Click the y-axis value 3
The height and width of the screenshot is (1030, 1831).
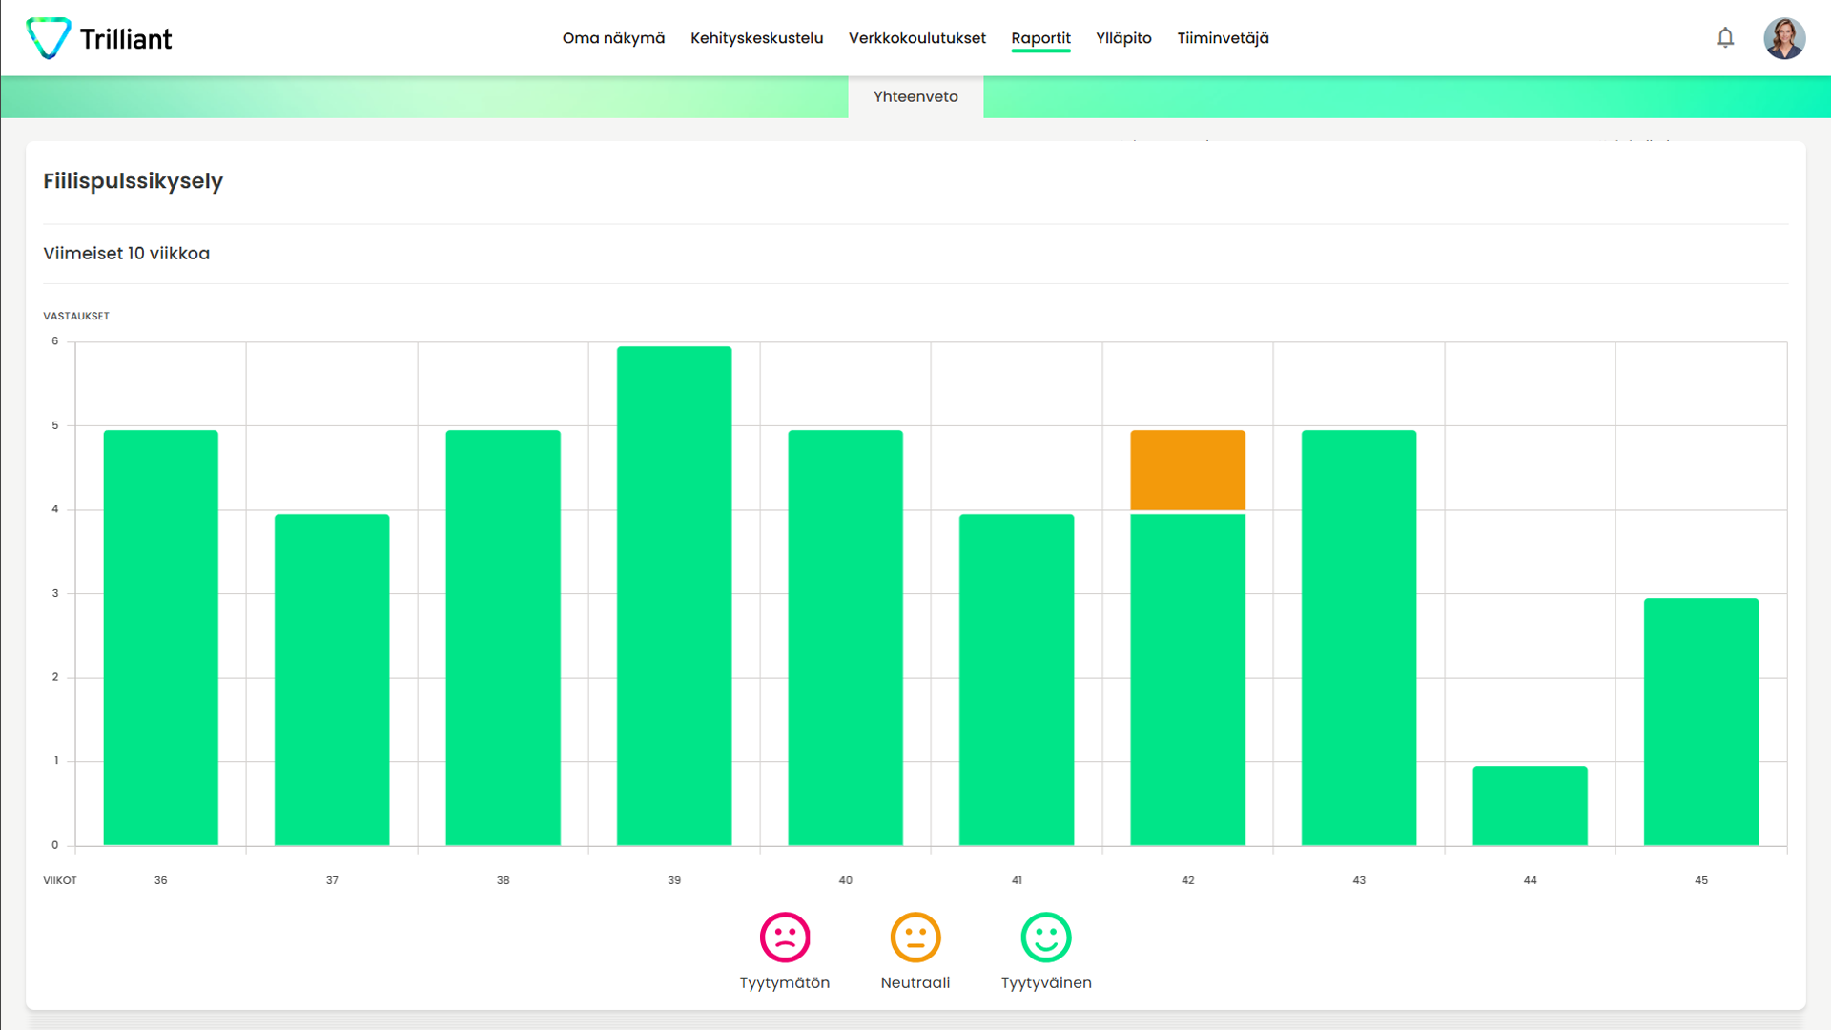tap(55, 593)
